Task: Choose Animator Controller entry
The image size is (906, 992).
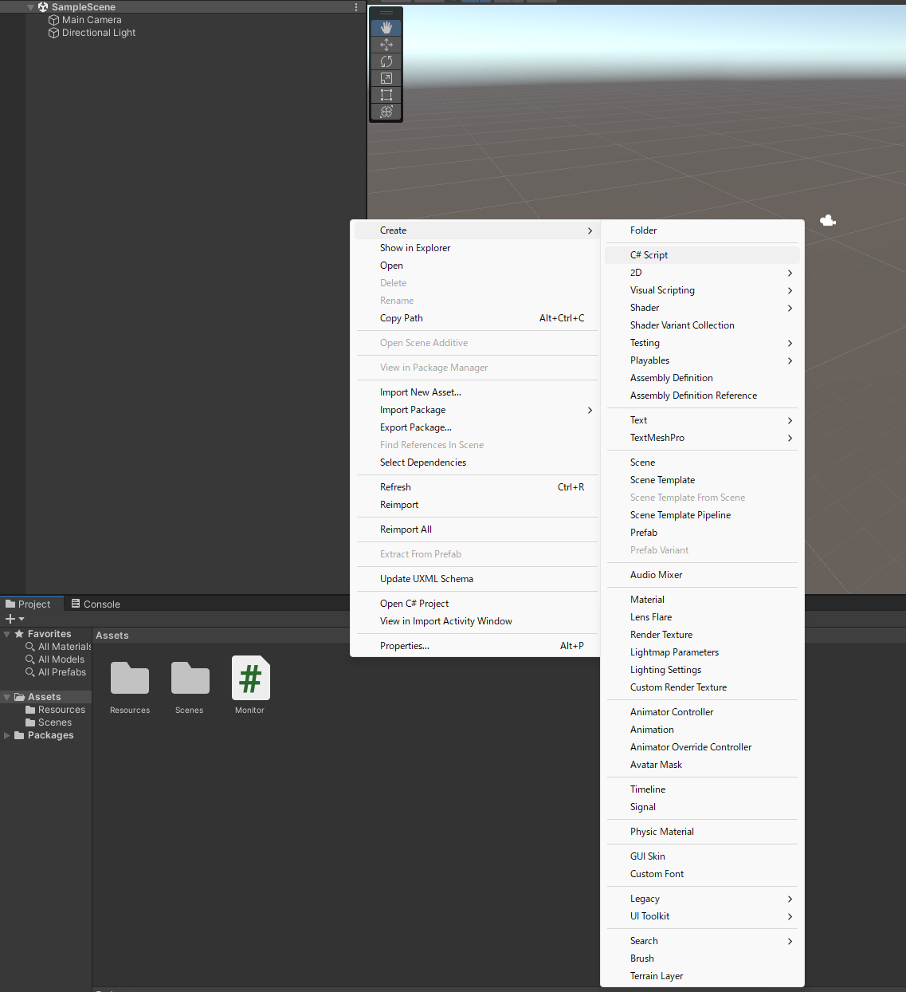Action: (702, 712)
